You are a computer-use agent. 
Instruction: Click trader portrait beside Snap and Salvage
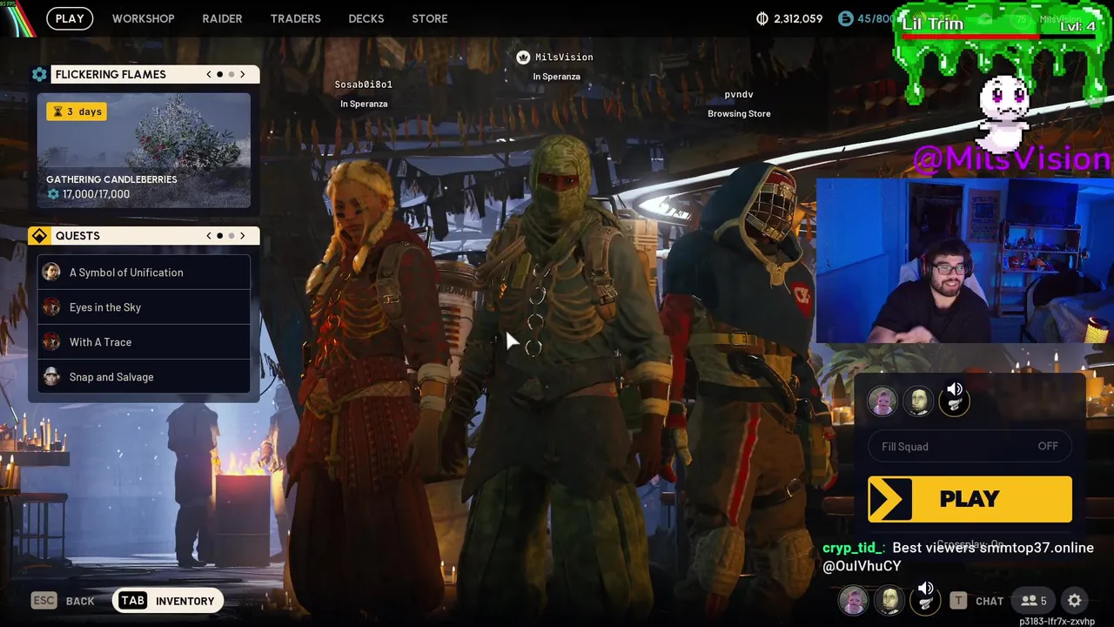[52, 377]
